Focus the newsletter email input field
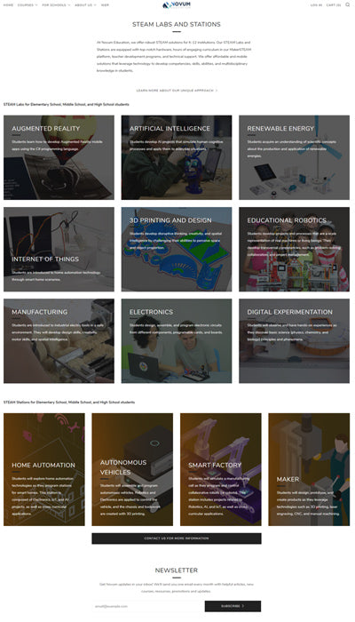Viewport: 355px width, 622px height. 148,606
